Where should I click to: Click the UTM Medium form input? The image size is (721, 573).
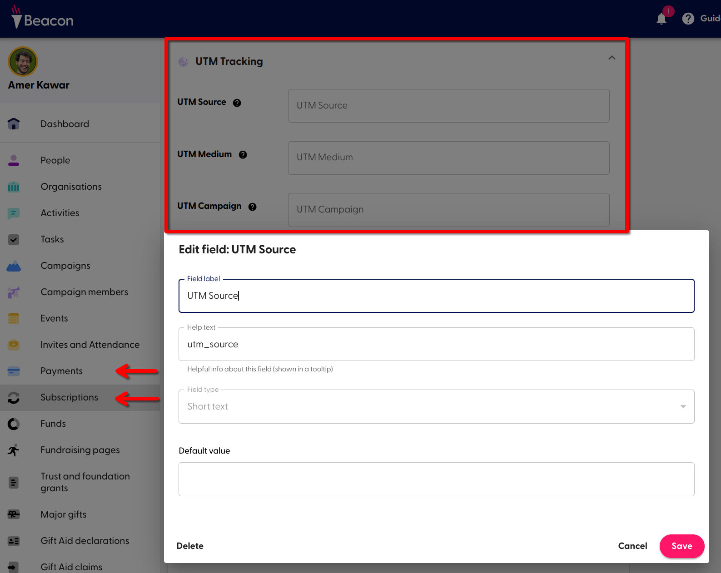click(x=448, y=158)
